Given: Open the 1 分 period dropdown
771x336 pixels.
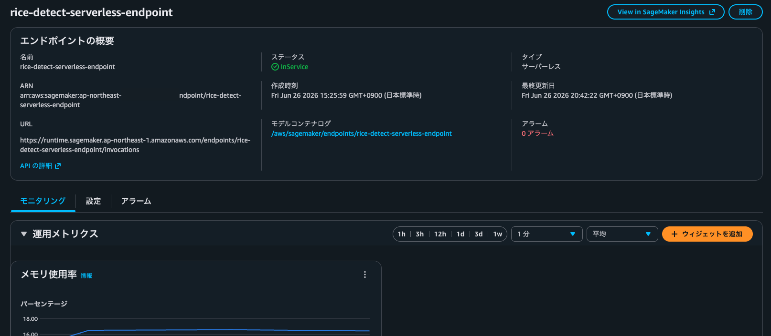Looking at the screenshot, I should click(546, 234).
